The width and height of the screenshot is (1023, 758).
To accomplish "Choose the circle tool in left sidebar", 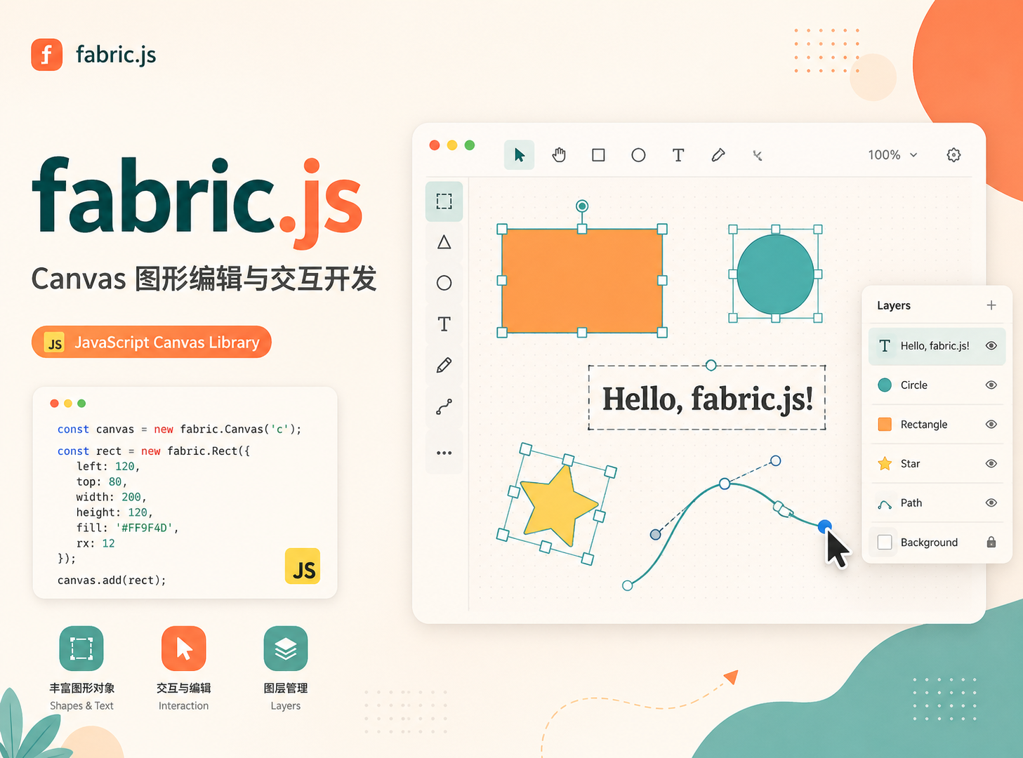I will pos(444,283).
